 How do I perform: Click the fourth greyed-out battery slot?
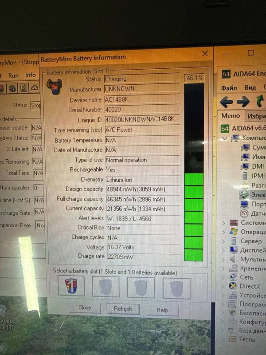176,288
